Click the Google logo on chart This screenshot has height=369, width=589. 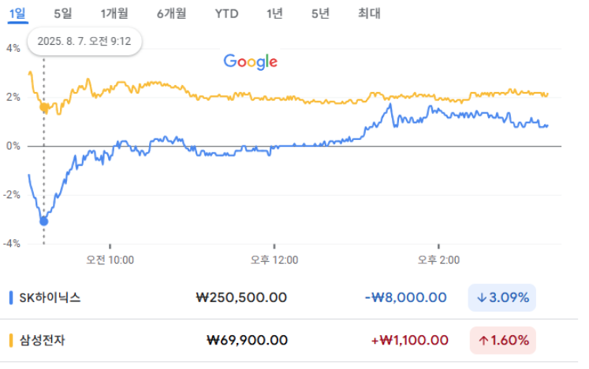tap(250, 61)
